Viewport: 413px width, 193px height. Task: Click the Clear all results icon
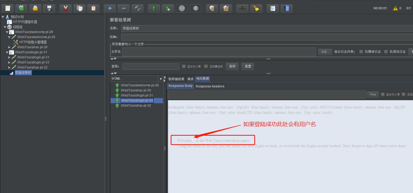pos(226,8)
